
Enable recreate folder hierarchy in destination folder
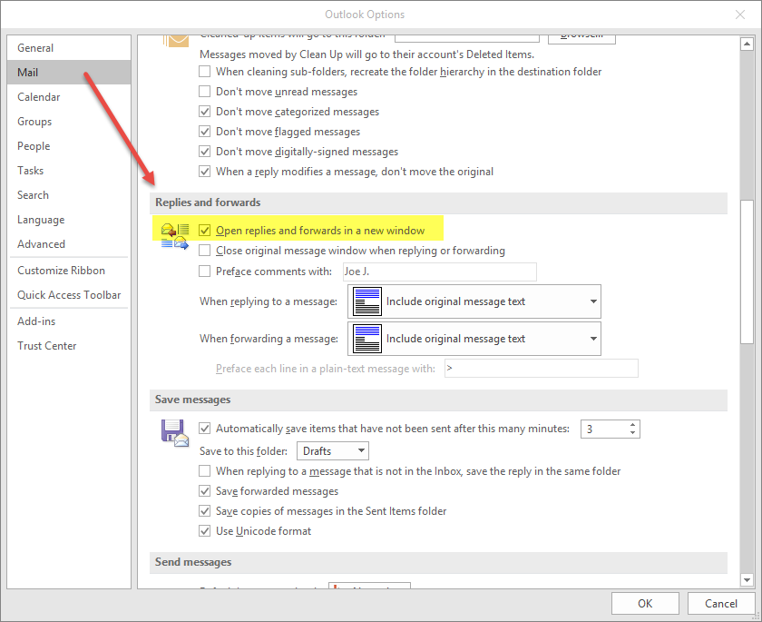tap(205, 72)
